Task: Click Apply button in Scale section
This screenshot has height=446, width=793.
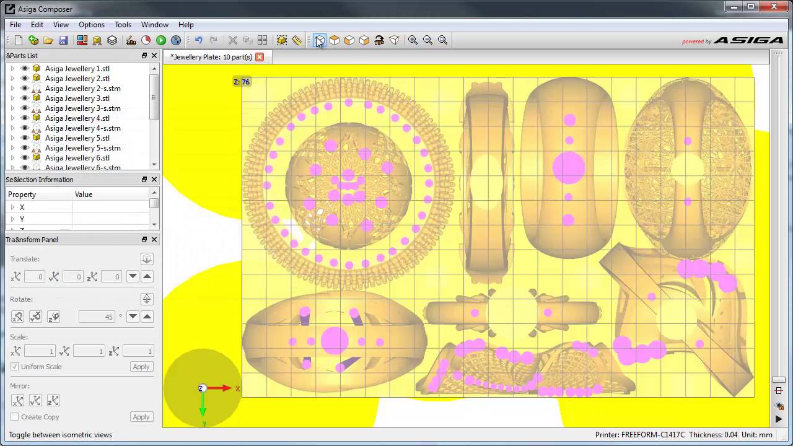Action: tap(141, 367)
